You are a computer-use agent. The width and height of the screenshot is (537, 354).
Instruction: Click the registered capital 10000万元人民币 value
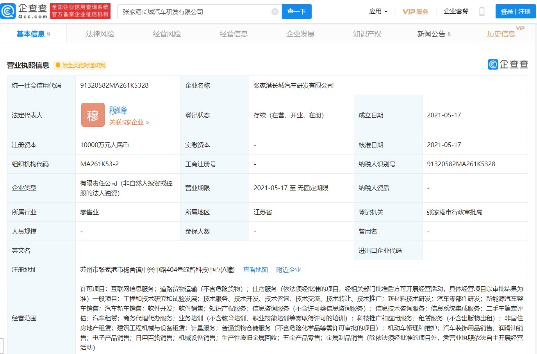(105, 145)
